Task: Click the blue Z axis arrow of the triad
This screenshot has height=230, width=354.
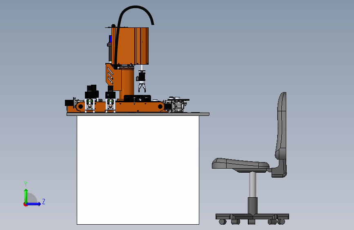Action: [x=34, y=204]
